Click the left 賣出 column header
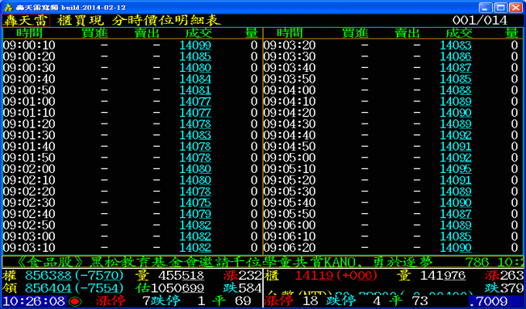Image resolution: width=526 pixels, height=309 pixels. (x=147, y=33)
